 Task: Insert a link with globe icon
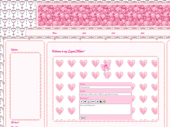[x=101, y=102]
